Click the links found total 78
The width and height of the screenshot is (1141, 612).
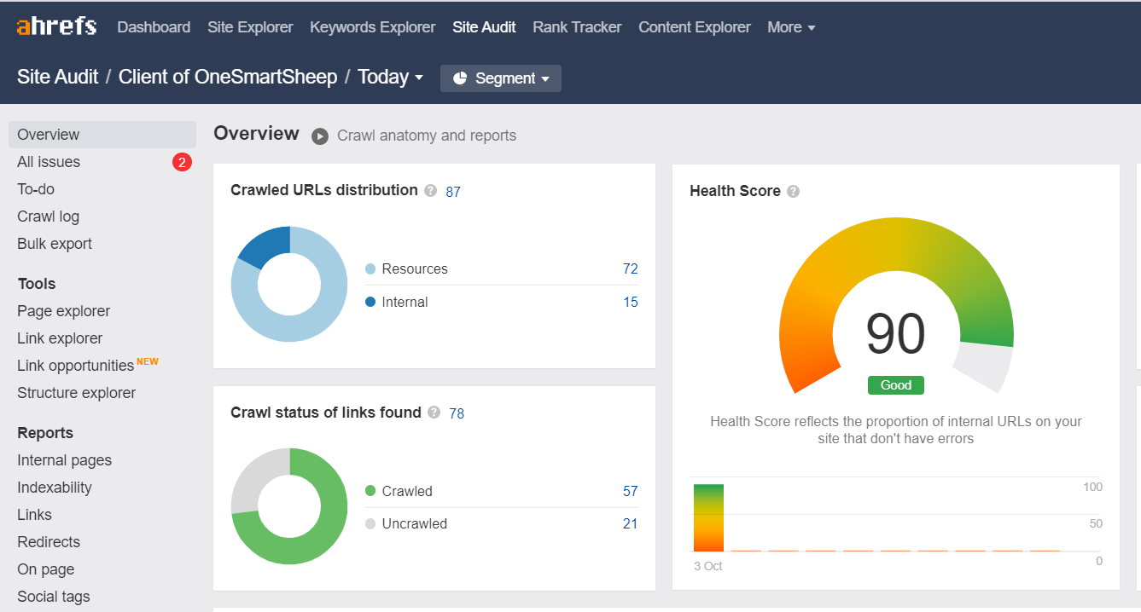point(457,413)
